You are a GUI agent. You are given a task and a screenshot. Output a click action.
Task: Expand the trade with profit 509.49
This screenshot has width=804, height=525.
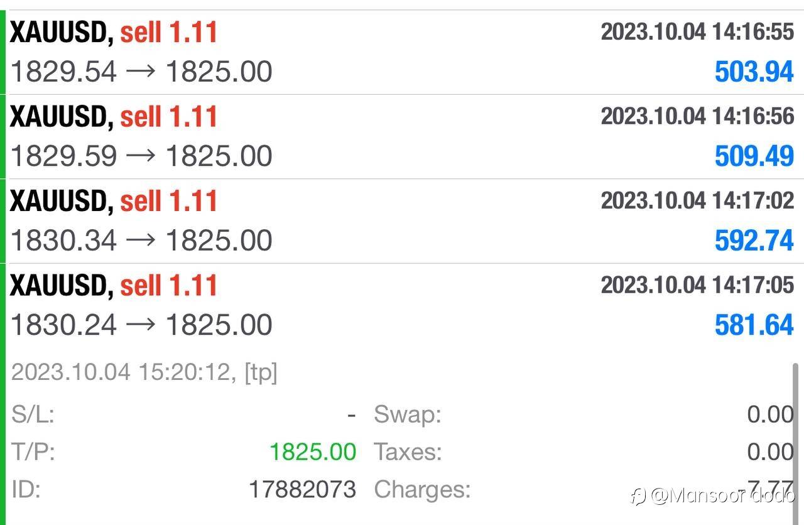(402, 137)
